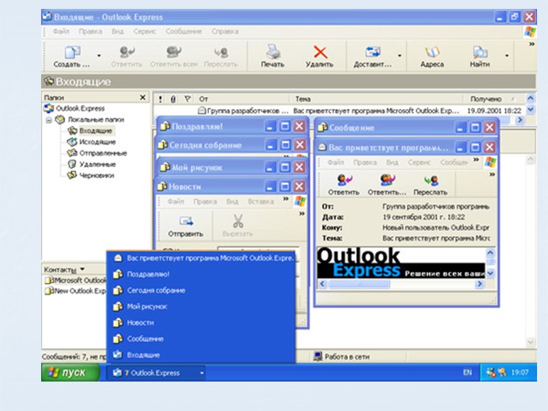Open Правка menu in welcome message window
The image size is (548, 411).
365,162
